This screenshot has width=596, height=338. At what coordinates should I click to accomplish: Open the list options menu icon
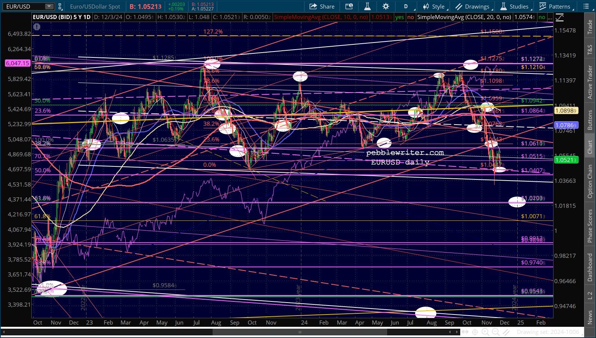pos(587,6)
